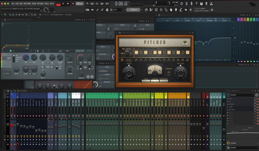Screen dimensions: 259x151
Task: Click the Pitcher SPEED knob
Action: click(x=129, y=73)
